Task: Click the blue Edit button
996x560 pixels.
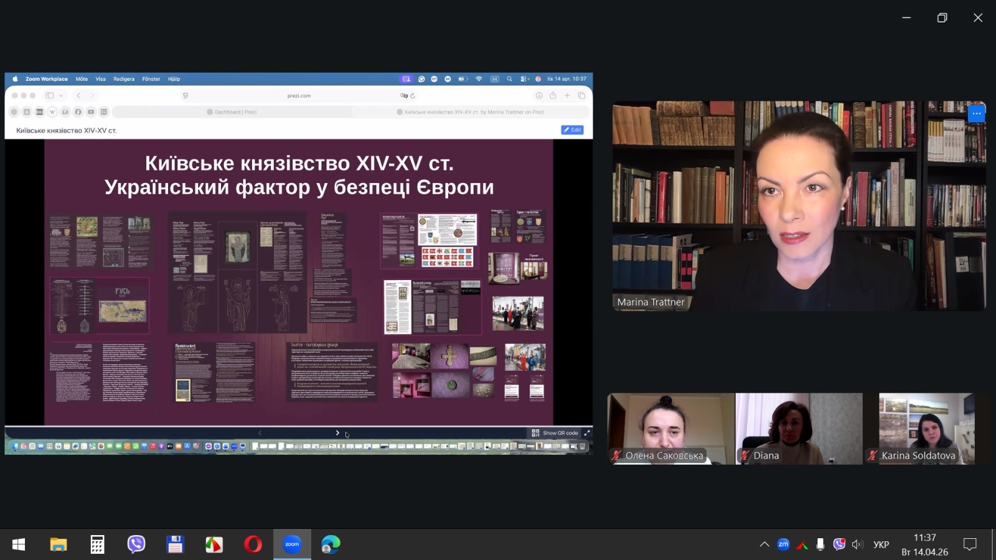Action: (572, 130)
